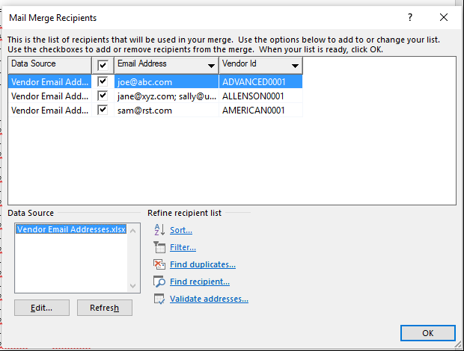
Task: Open the Validate addresses... link
Action: 209,299
